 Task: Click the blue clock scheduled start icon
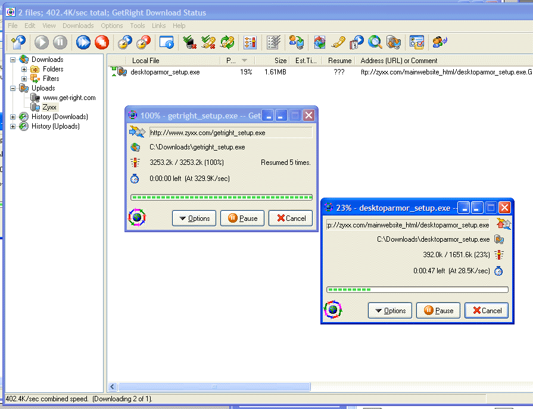pyautogui.click(x=124, y=42)
